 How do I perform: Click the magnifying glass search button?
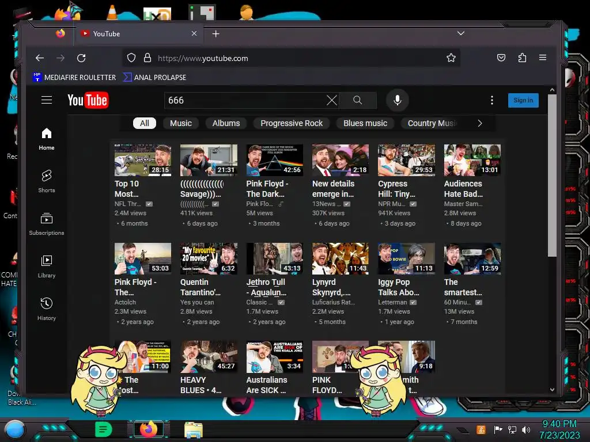(357, 100)
